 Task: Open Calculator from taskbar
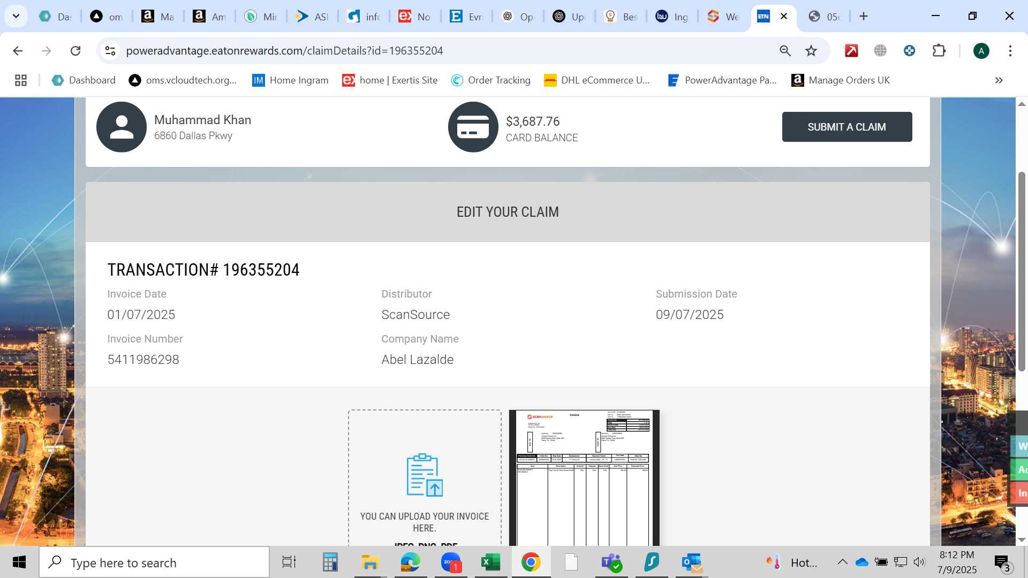330,562
